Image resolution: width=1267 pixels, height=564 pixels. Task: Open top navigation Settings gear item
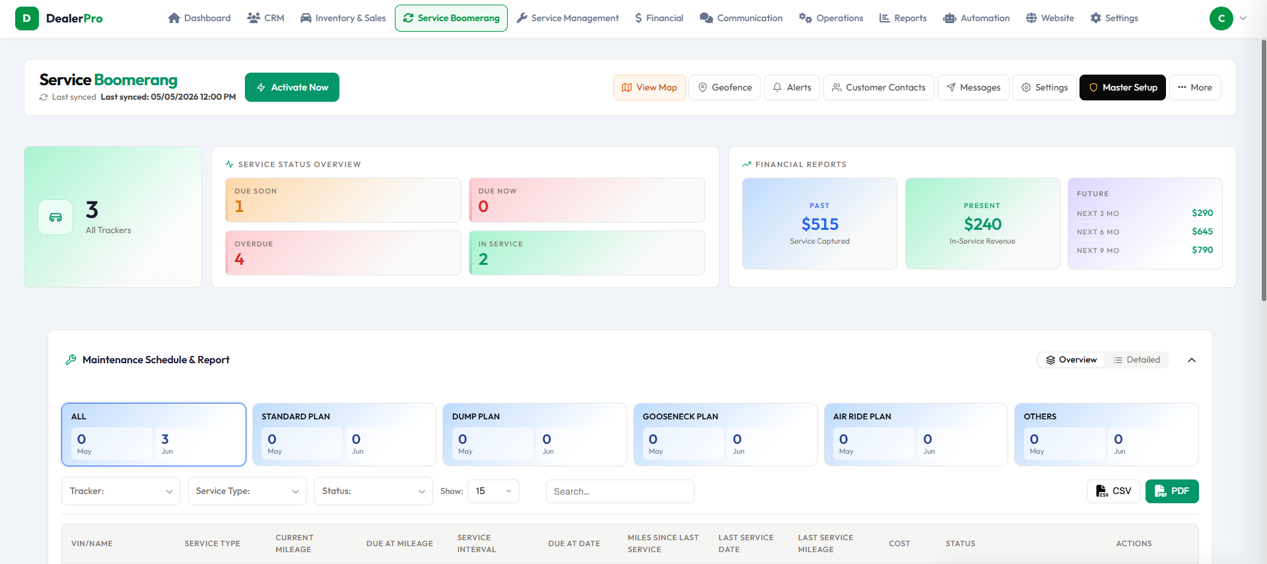1114,18
